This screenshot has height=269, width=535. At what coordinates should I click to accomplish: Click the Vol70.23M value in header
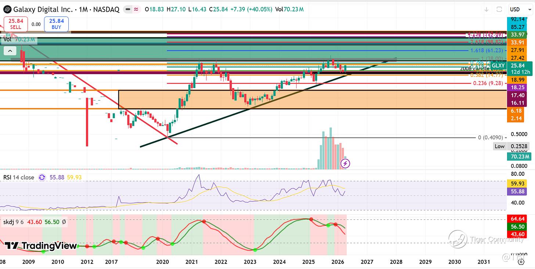[290, 9]
